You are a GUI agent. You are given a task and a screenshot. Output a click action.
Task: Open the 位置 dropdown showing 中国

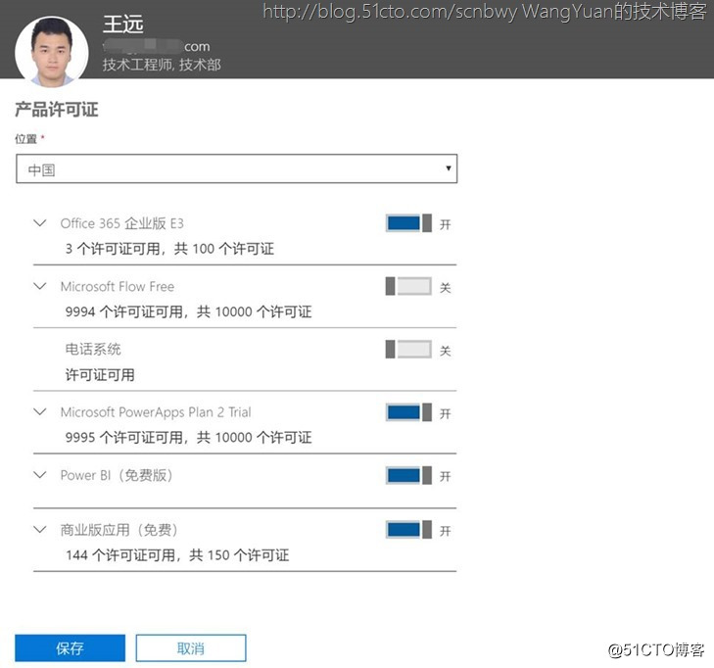click(236, 168)
